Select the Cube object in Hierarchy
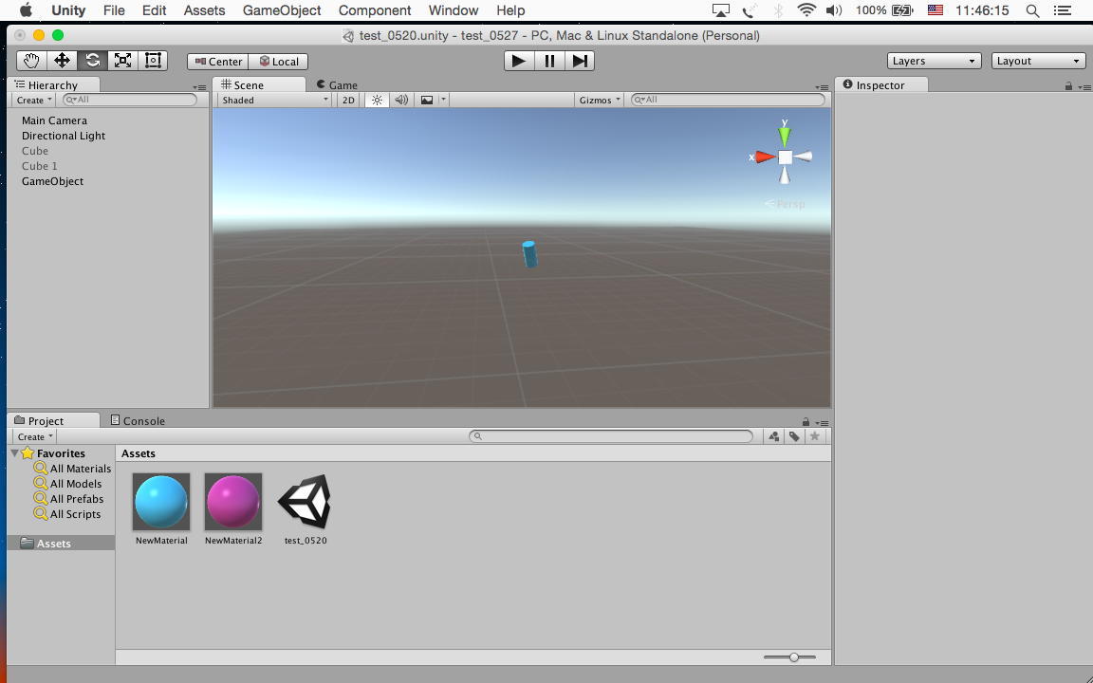Viewport: 1093px width, 683px height. pos(35,151)
